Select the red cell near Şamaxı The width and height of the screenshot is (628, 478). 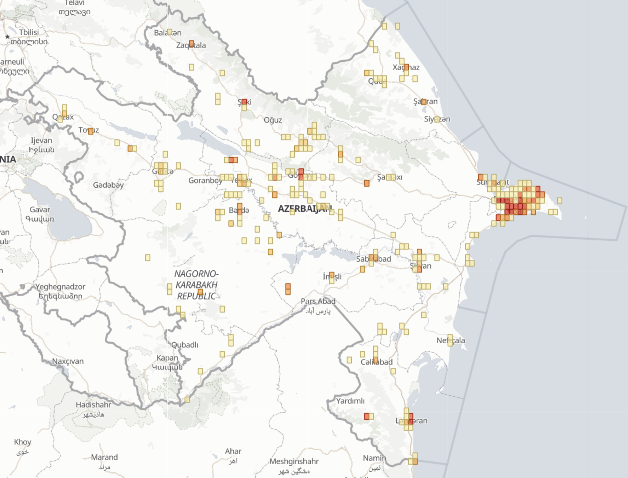pos(366,182)
